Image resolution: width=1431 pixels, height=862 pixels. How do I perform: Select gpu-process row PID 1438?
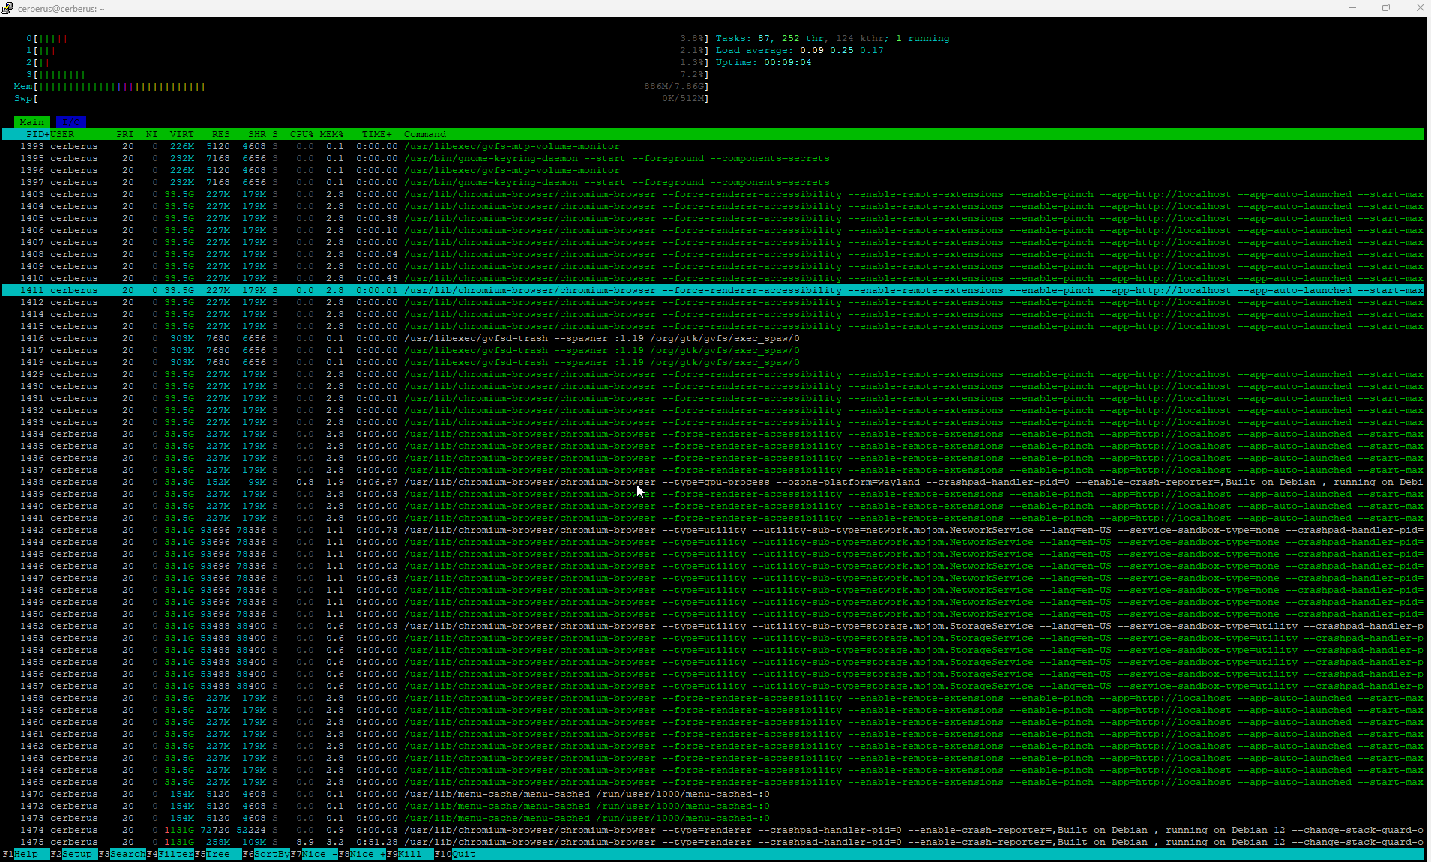[x=713, y=482]
